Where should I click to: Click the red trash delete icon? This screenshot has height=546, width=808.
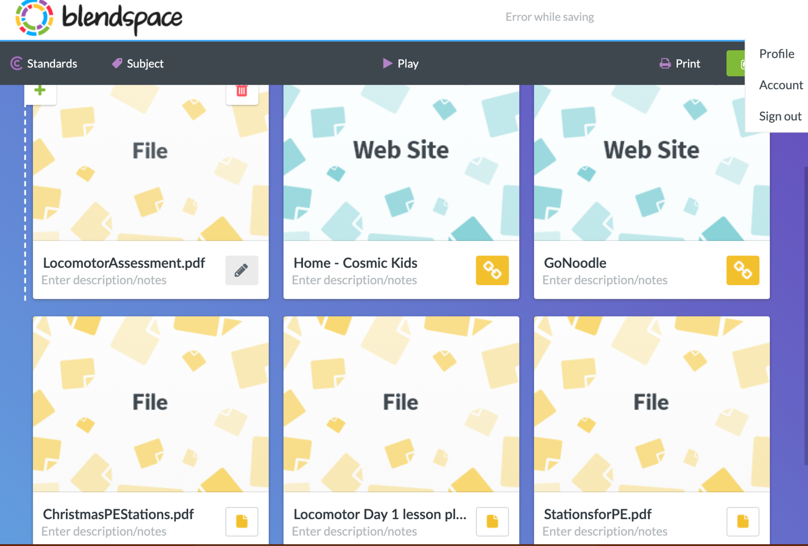coord(242,92)
